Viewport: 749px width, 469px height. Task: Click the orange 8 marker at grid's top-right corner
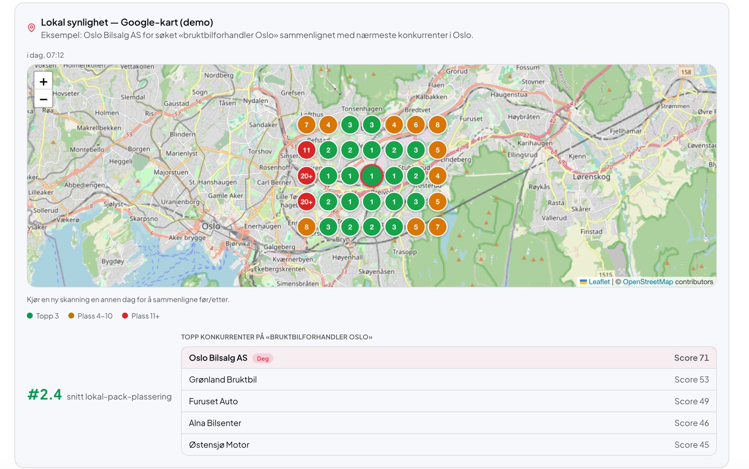coord(438,125)
